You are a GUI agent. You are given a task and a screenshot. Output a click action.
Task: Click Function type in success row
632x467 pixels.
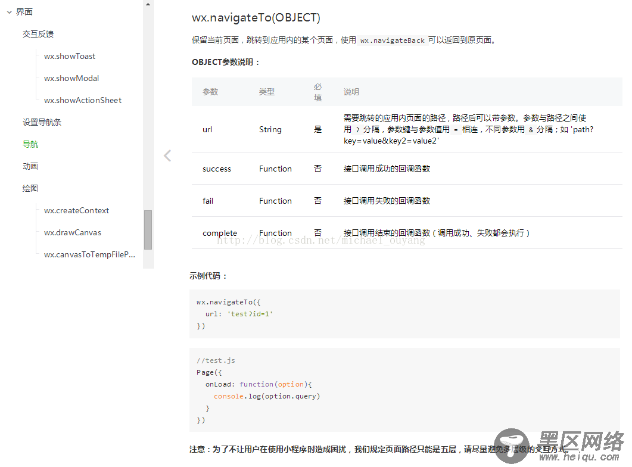coord(275,169)
